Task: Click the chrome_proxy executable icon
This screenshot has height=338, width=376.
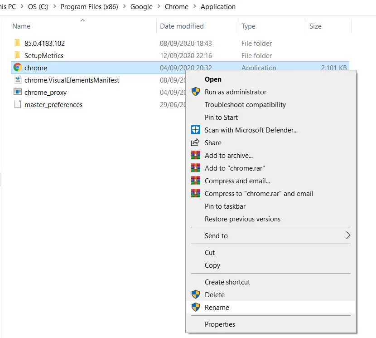Action: 18,92
